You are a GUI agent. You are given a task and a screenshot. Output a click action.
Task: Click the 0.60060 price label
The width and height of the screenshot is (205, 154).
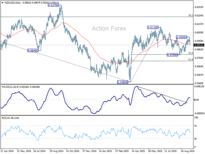click(182, 37)
